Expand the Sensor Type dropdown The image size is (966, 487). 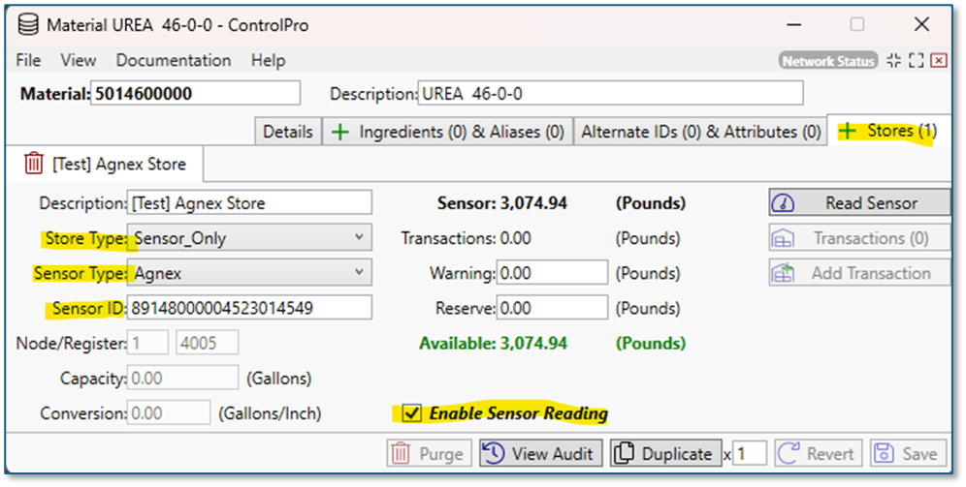359,272
